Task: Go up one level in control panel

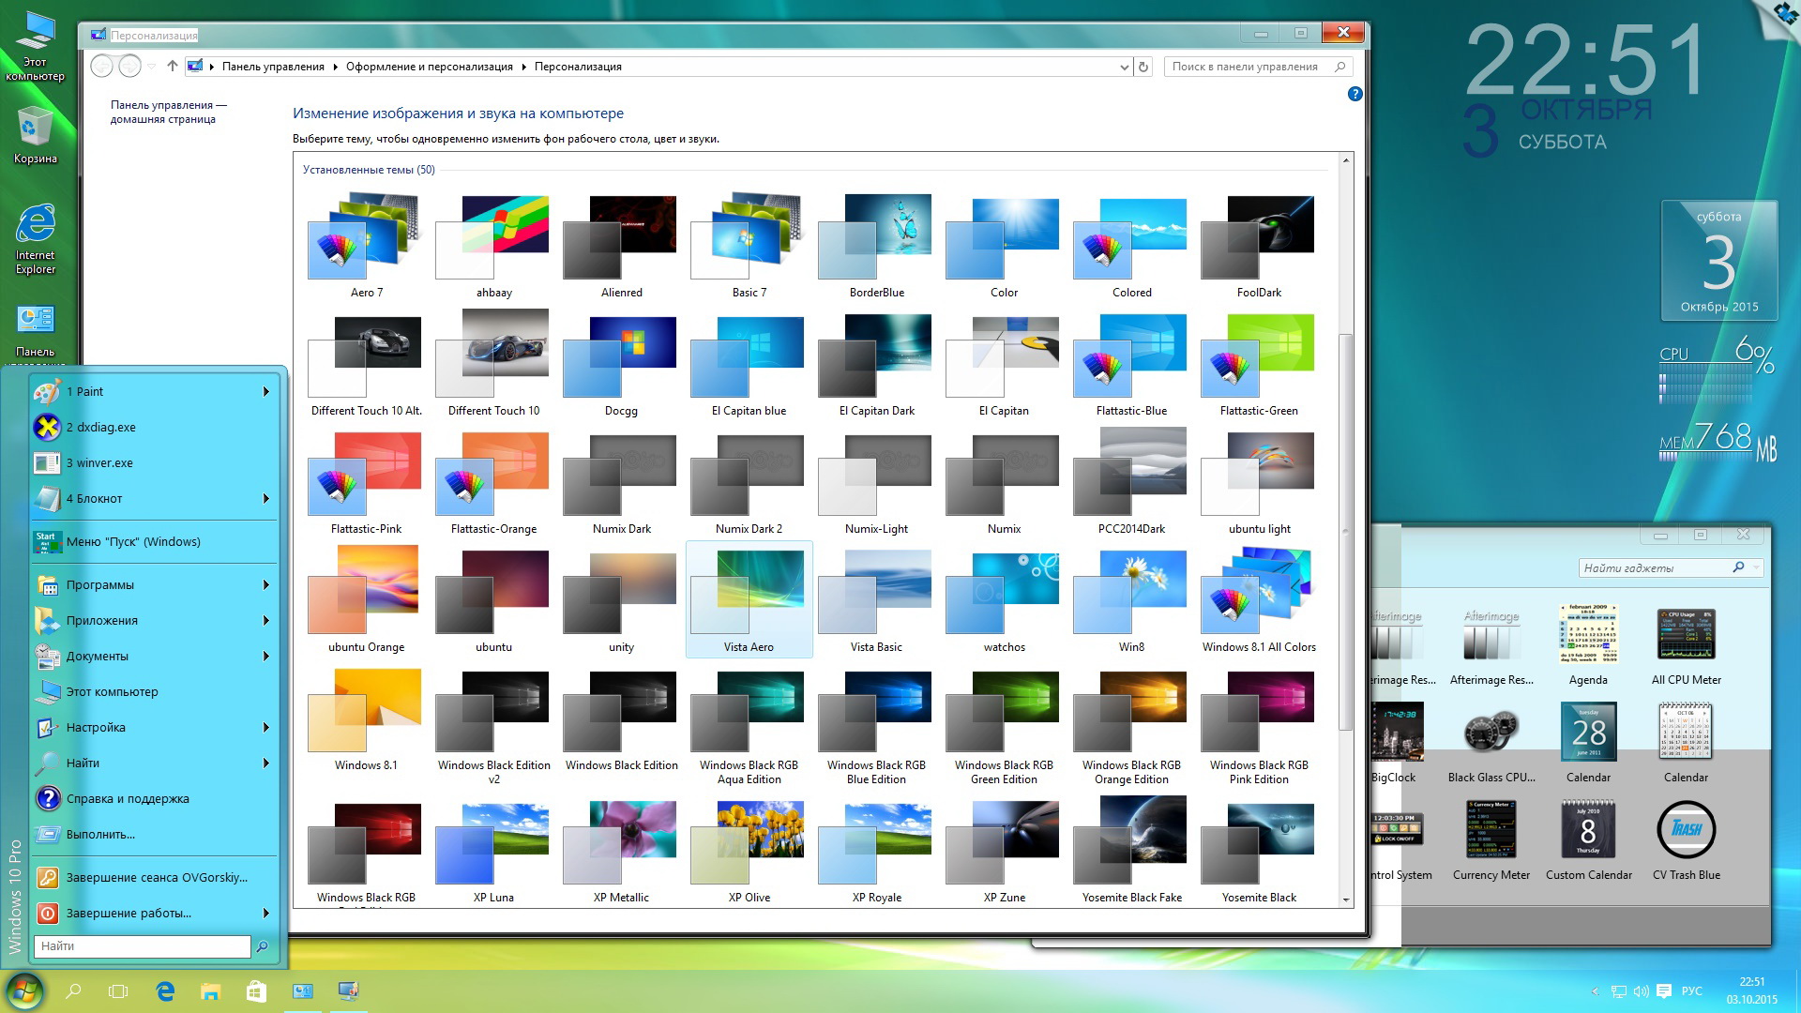Action: coord(172,67)
